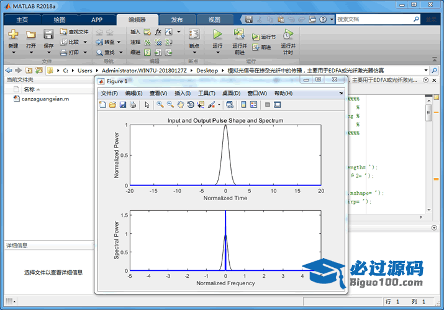Click Open File icon in figure toolbar
The height and width of the screenshot is (310, 444).
[112, 105]
